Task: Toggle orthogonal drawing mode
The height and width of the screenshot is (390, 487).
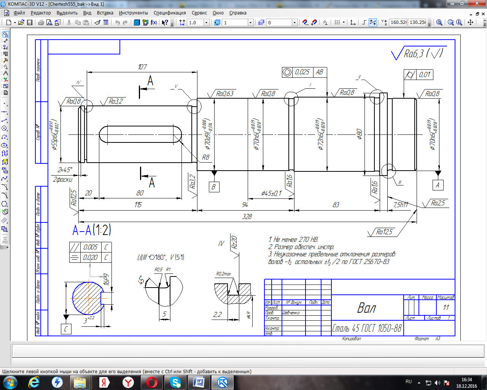Action: 364,22
